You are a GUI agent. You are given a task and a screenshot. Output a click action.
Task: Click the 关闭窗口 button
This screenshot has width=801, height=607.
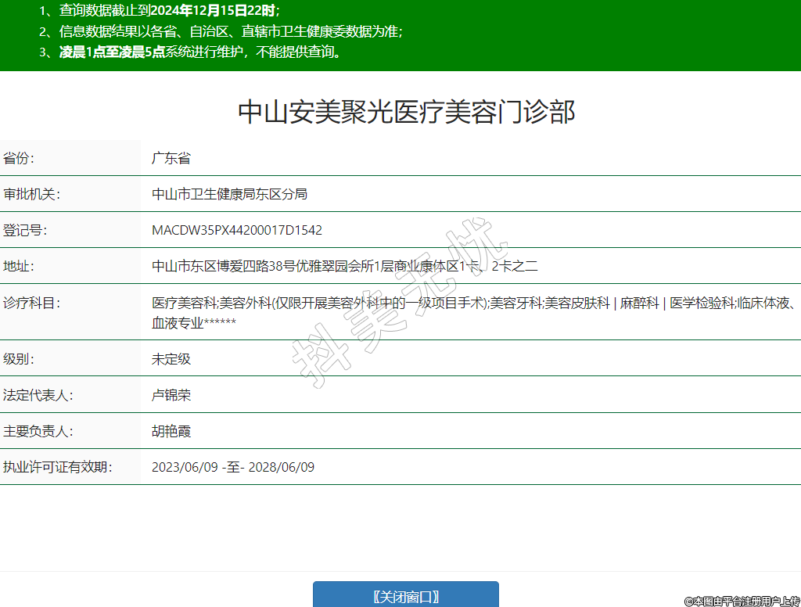tap(405, 596)
